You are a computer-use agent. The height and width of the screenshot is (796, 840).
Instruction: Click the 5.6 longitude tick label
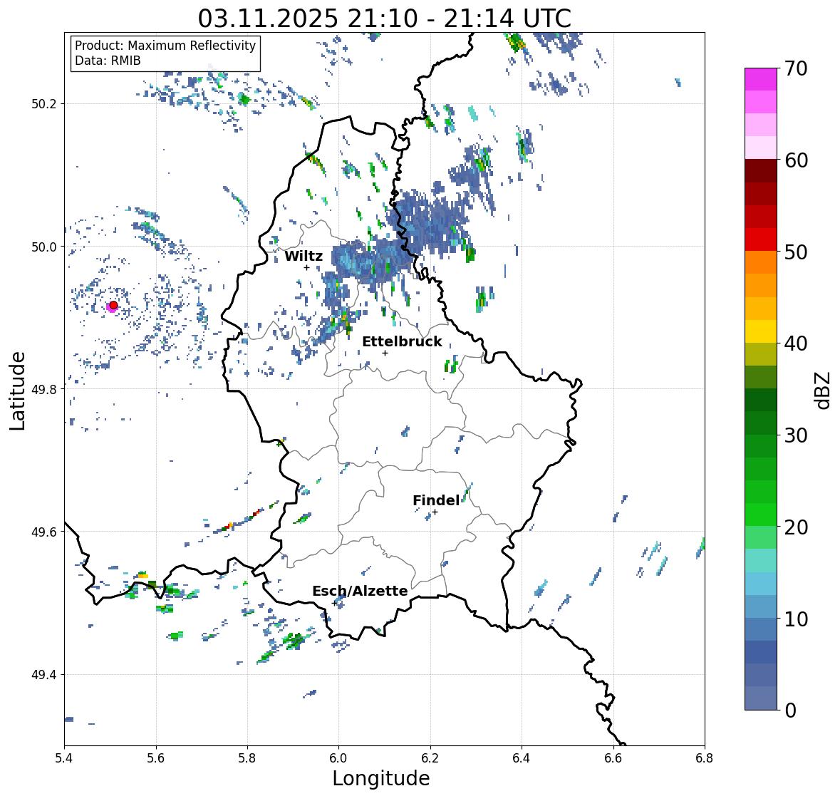click(x=156, y=758)
